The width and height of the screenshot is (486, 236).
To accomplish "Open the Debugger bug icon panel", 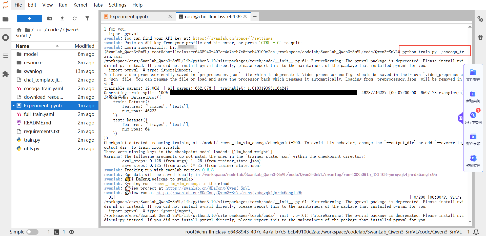I will pos(480,38).
